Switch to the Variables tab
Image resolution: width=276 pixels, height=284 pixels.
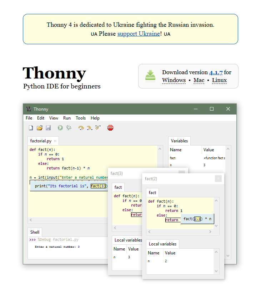179,141
